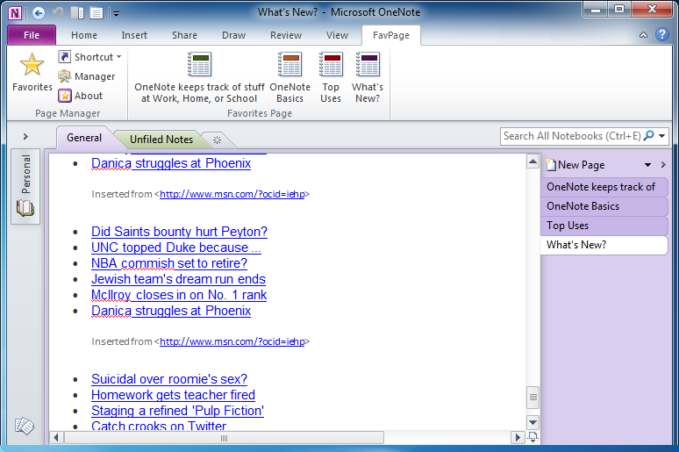
Task: Switch to the Share ribbon tab
Action: coord(184,35)
